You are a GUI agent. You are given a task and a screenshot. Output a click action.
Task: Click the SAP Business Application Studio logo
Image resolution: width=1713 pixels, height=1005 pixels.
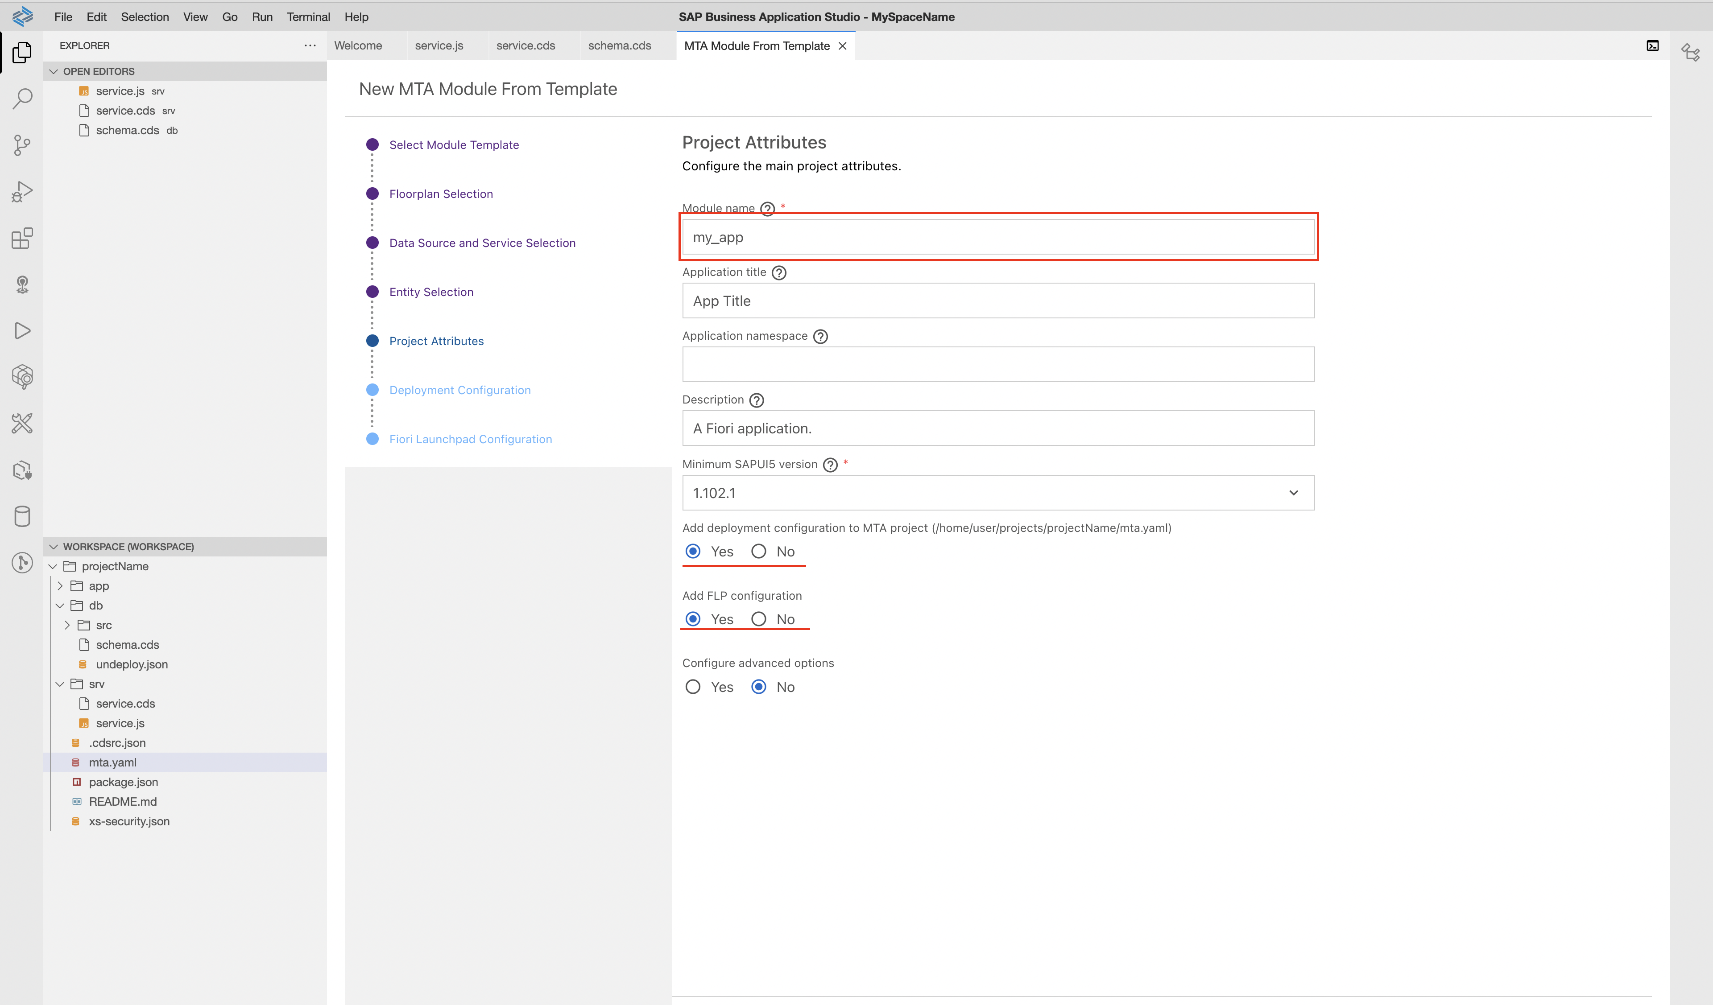[22, 16]
